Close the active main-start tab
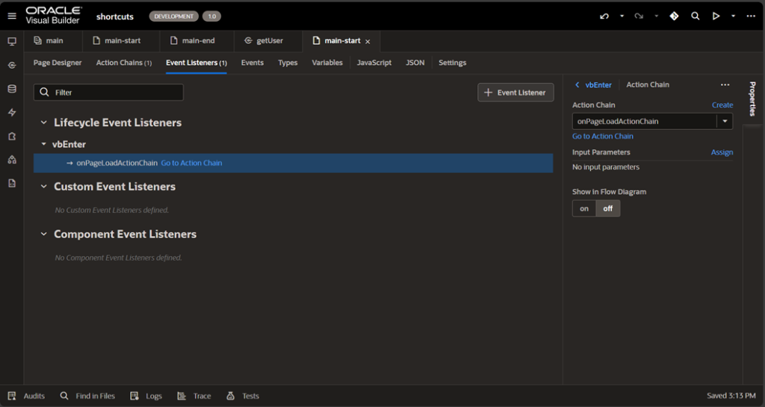This screenshot has width=765, height=407. click(x=368, y=41)
